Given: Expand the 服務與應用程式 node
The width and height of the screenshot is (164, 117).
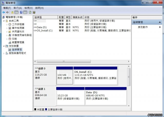Looking at the screenshot, I should pyautogui.click(x=4, y=53).
